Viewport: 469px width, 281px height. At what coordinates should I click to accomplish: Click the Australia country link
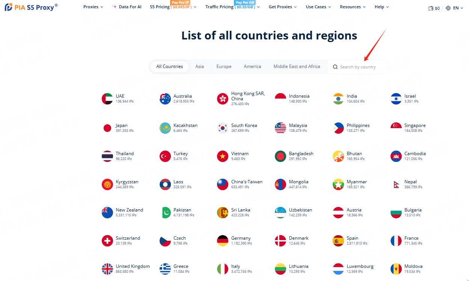click(x=182, y=96)
